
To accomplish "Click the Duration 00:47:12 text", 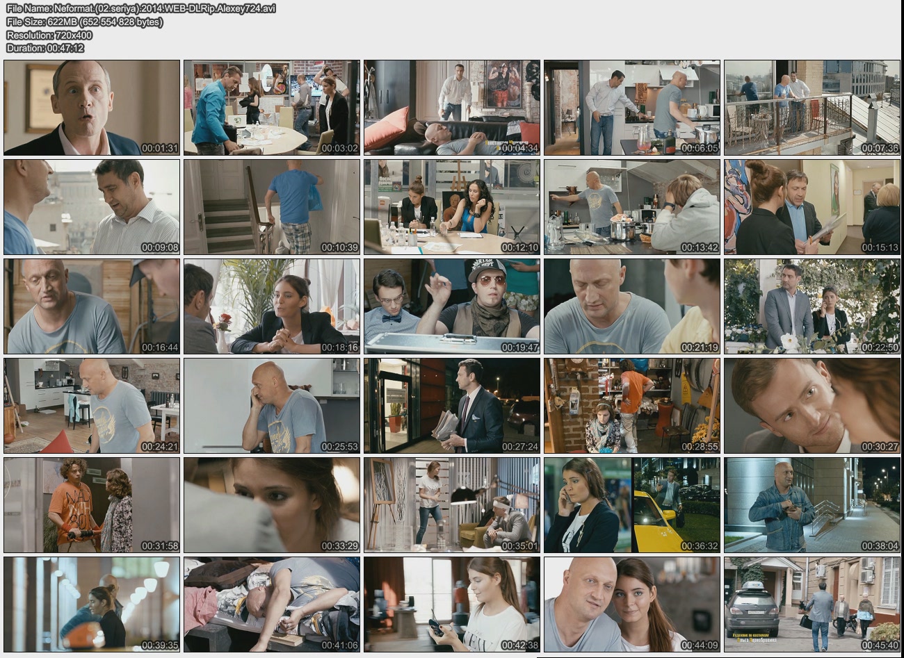I will coord(45,48).
